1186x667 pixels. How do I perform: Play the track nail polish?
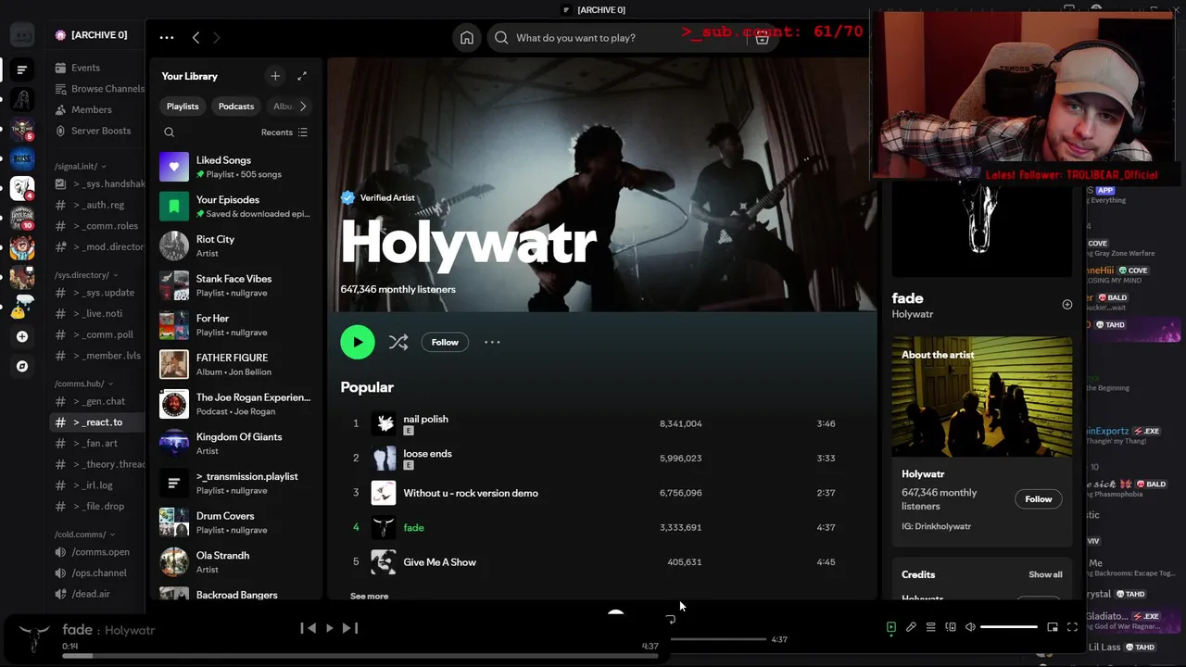pyautogui.click(x=425, y=419)
